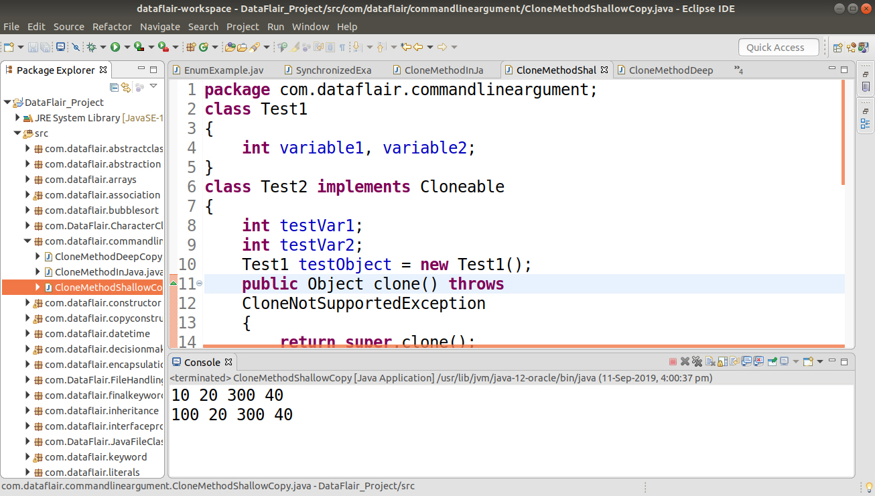
Task: Jump back to last edit location
Action: click(406, 47)
